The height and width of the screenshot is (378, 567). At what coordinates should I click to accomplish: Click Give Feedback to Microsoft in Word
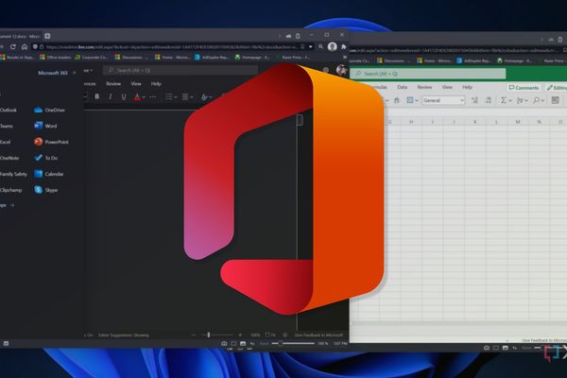coord(318,335)
